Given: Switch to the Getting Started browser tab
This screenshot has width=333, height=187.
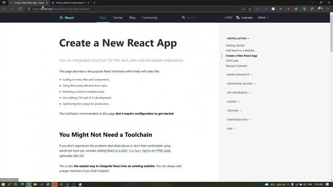Looking at the screenshot, I should (x=70, y=3).
